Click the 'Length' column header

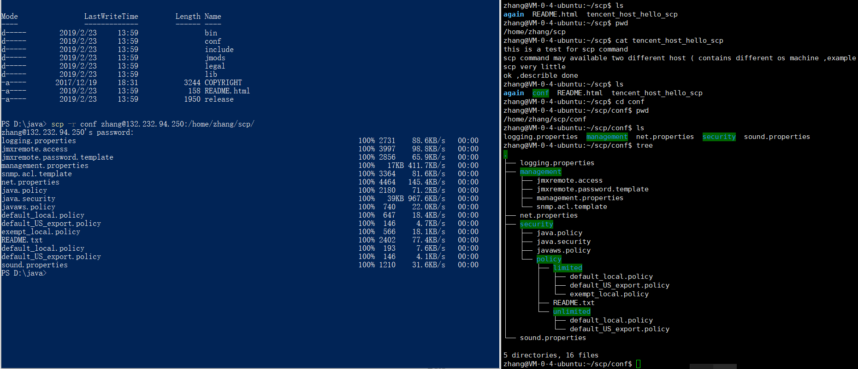tap(188, 17)
